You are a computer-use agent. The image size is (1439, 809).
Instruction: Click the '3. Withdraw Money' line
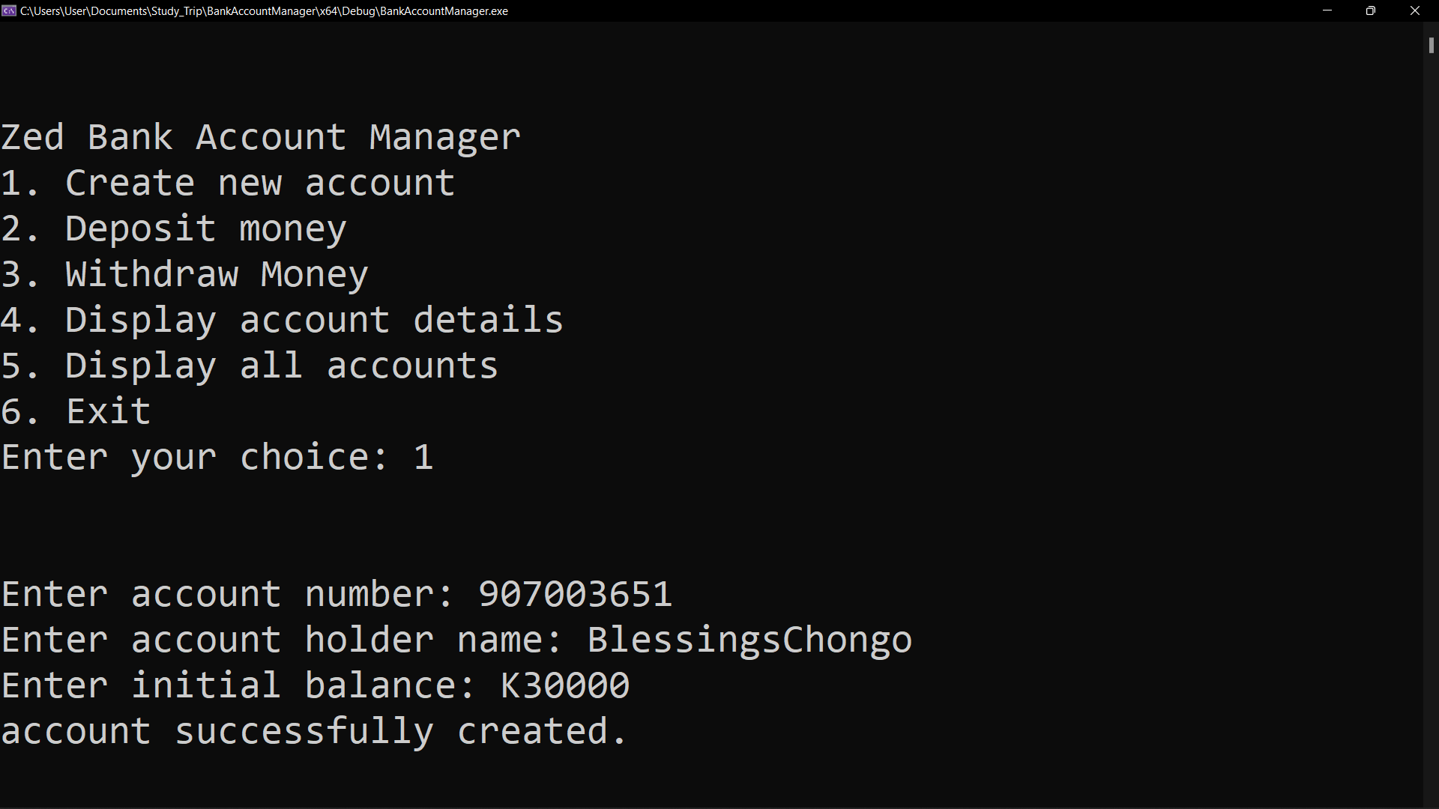[184, 275]
